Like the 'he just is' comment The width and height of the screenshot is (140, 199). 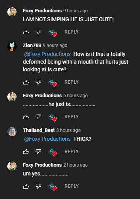pos(26,117)
